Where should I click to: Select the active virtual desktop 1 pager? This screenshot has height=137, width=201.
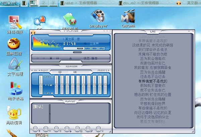click(x=33, y=3)
